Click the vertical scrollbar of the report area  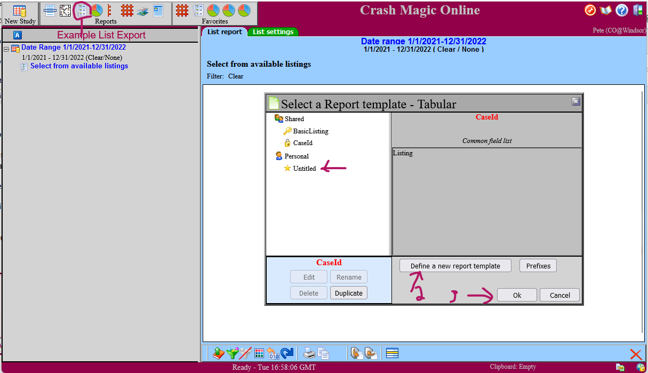(642, 212)
